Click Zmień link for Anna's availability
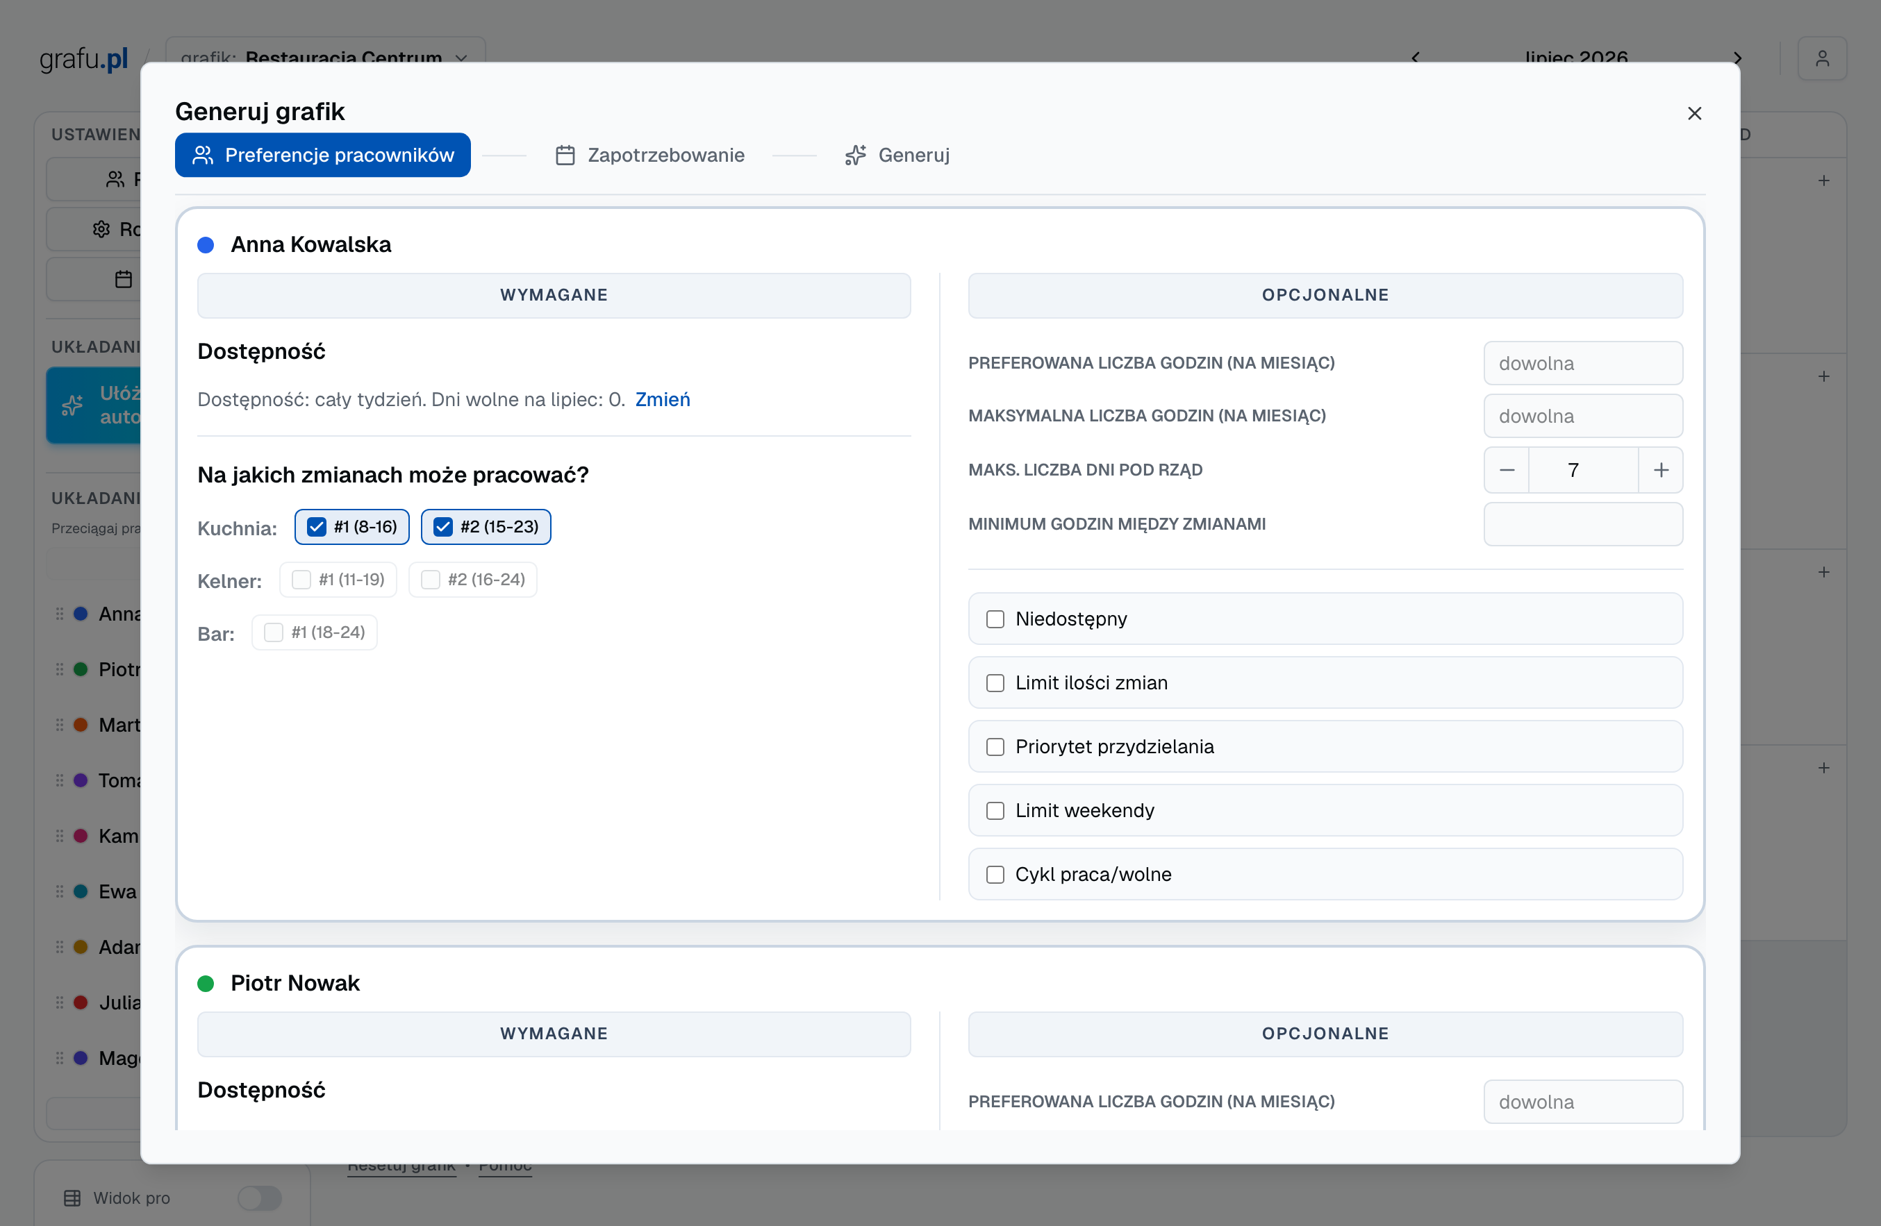 tap(662, 400)
